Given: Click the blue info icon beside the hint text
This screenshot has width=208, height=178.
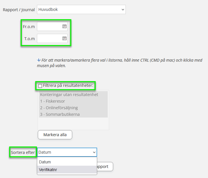Looking at the screenshot, I should point(39,60).
